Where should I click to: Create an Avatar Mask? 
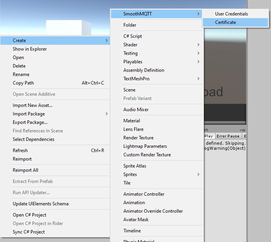[x=157, y=220]
